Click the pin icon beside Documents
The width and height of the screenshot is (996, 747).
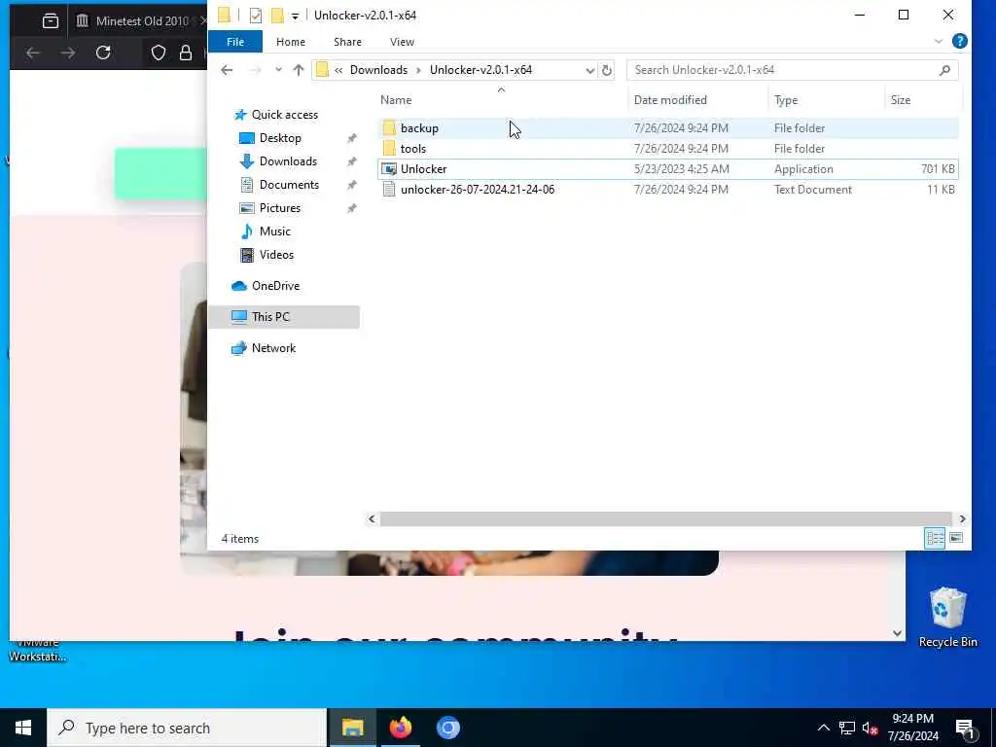point(351,185)
